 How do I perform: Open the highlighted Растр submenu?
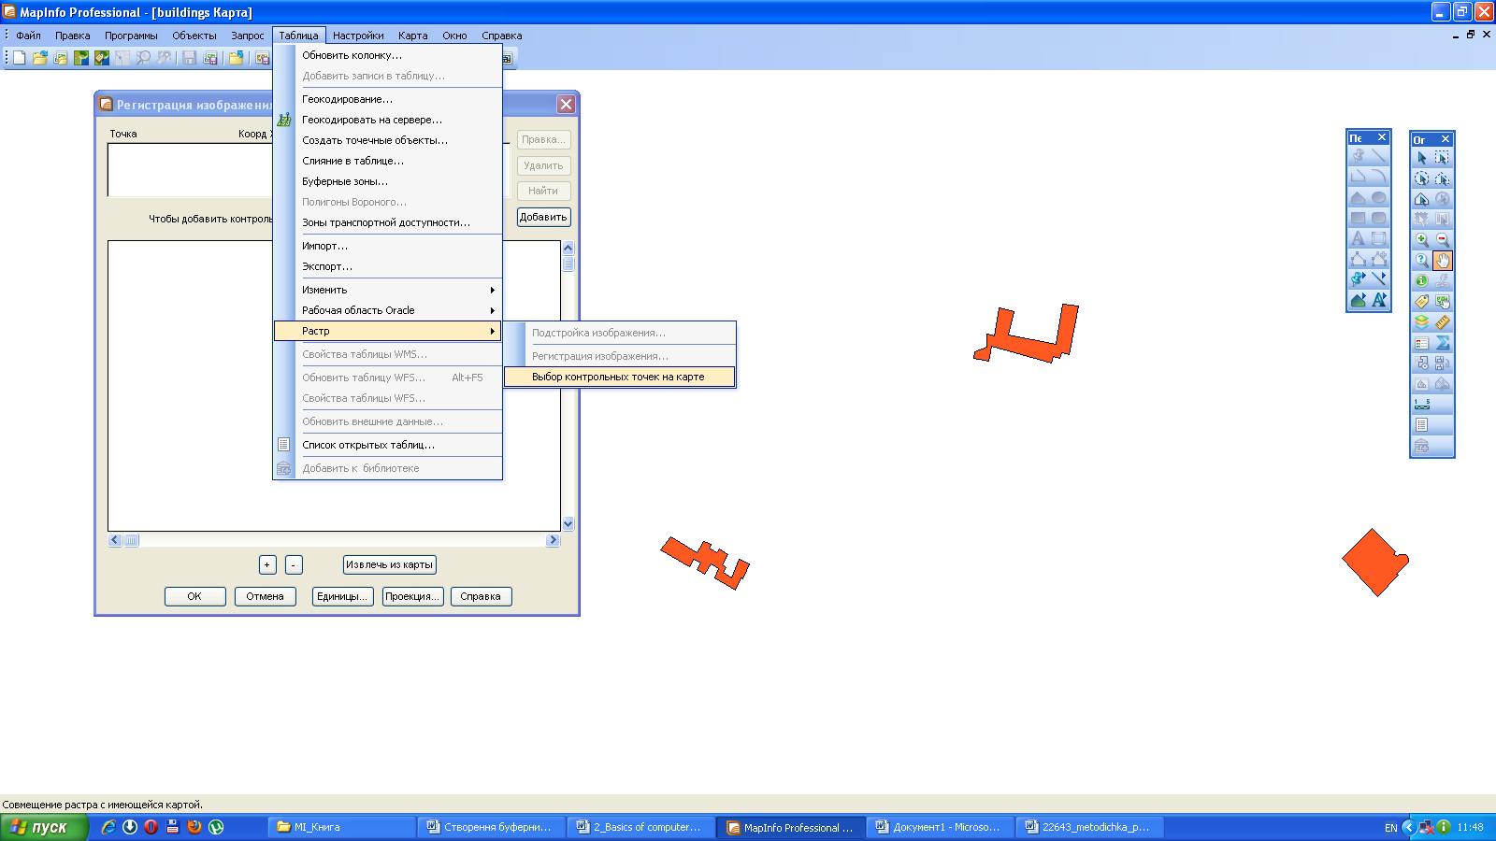click(388, 331)
